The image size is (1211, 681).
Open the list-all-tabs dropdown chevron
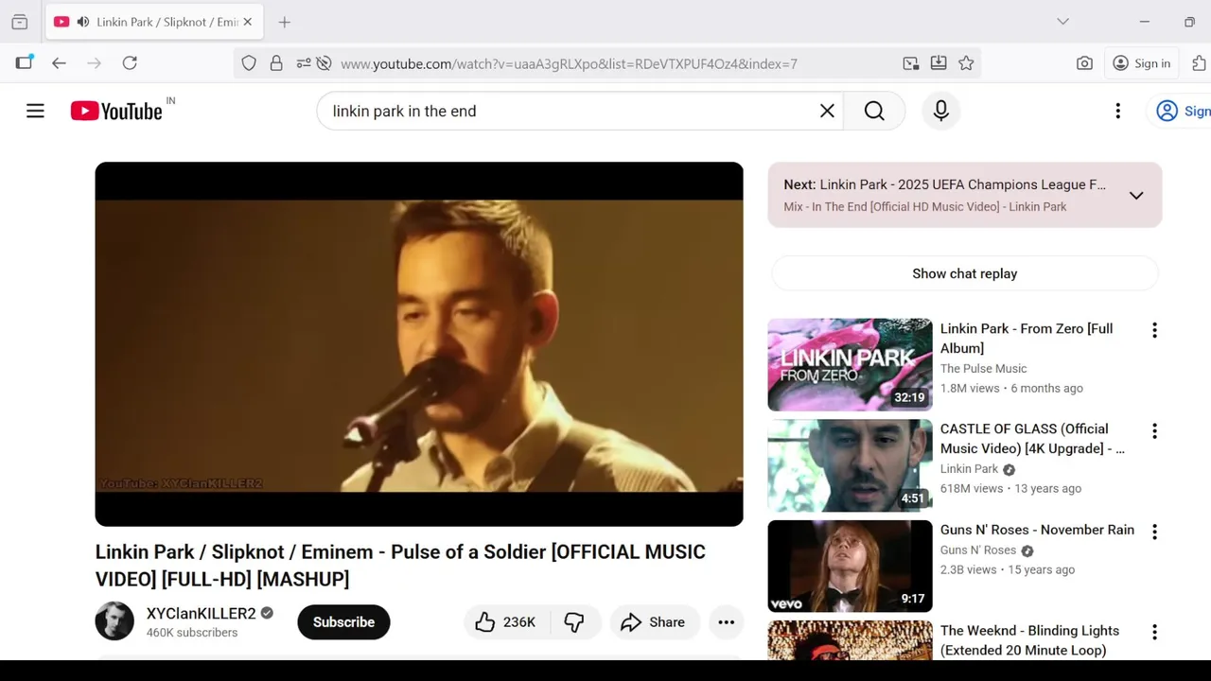[x=1062, y=22]
